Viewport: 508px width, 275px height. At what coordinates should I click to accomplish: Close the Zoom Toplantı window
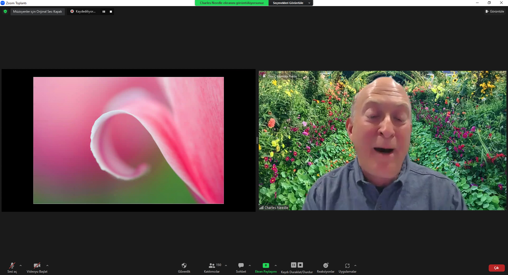[501, 3]
